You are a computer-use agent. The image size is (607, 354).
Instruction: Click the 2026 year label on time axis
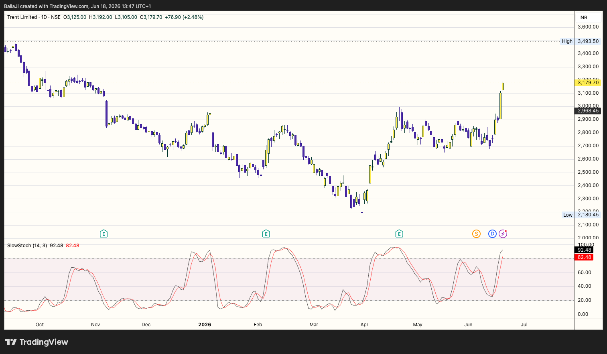click(x=205, y=325)
